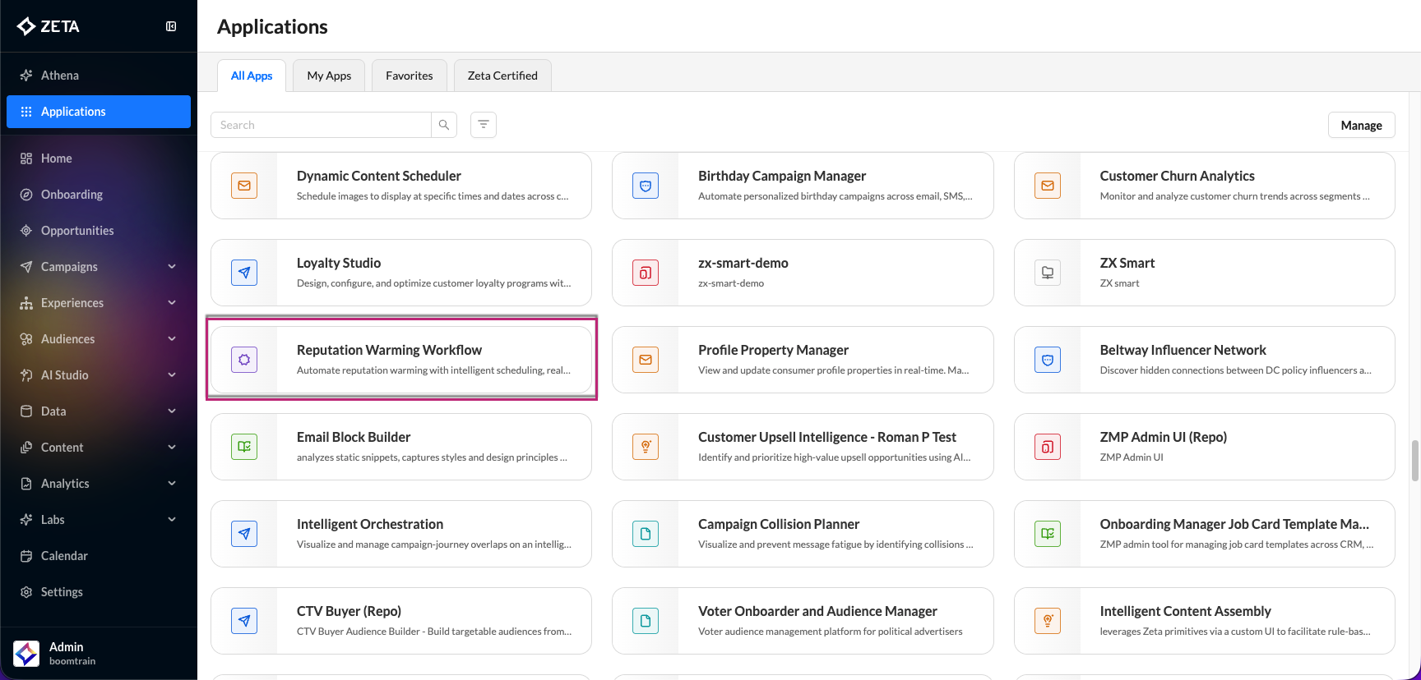Click the Settings gear icon

tap(26, 592)
